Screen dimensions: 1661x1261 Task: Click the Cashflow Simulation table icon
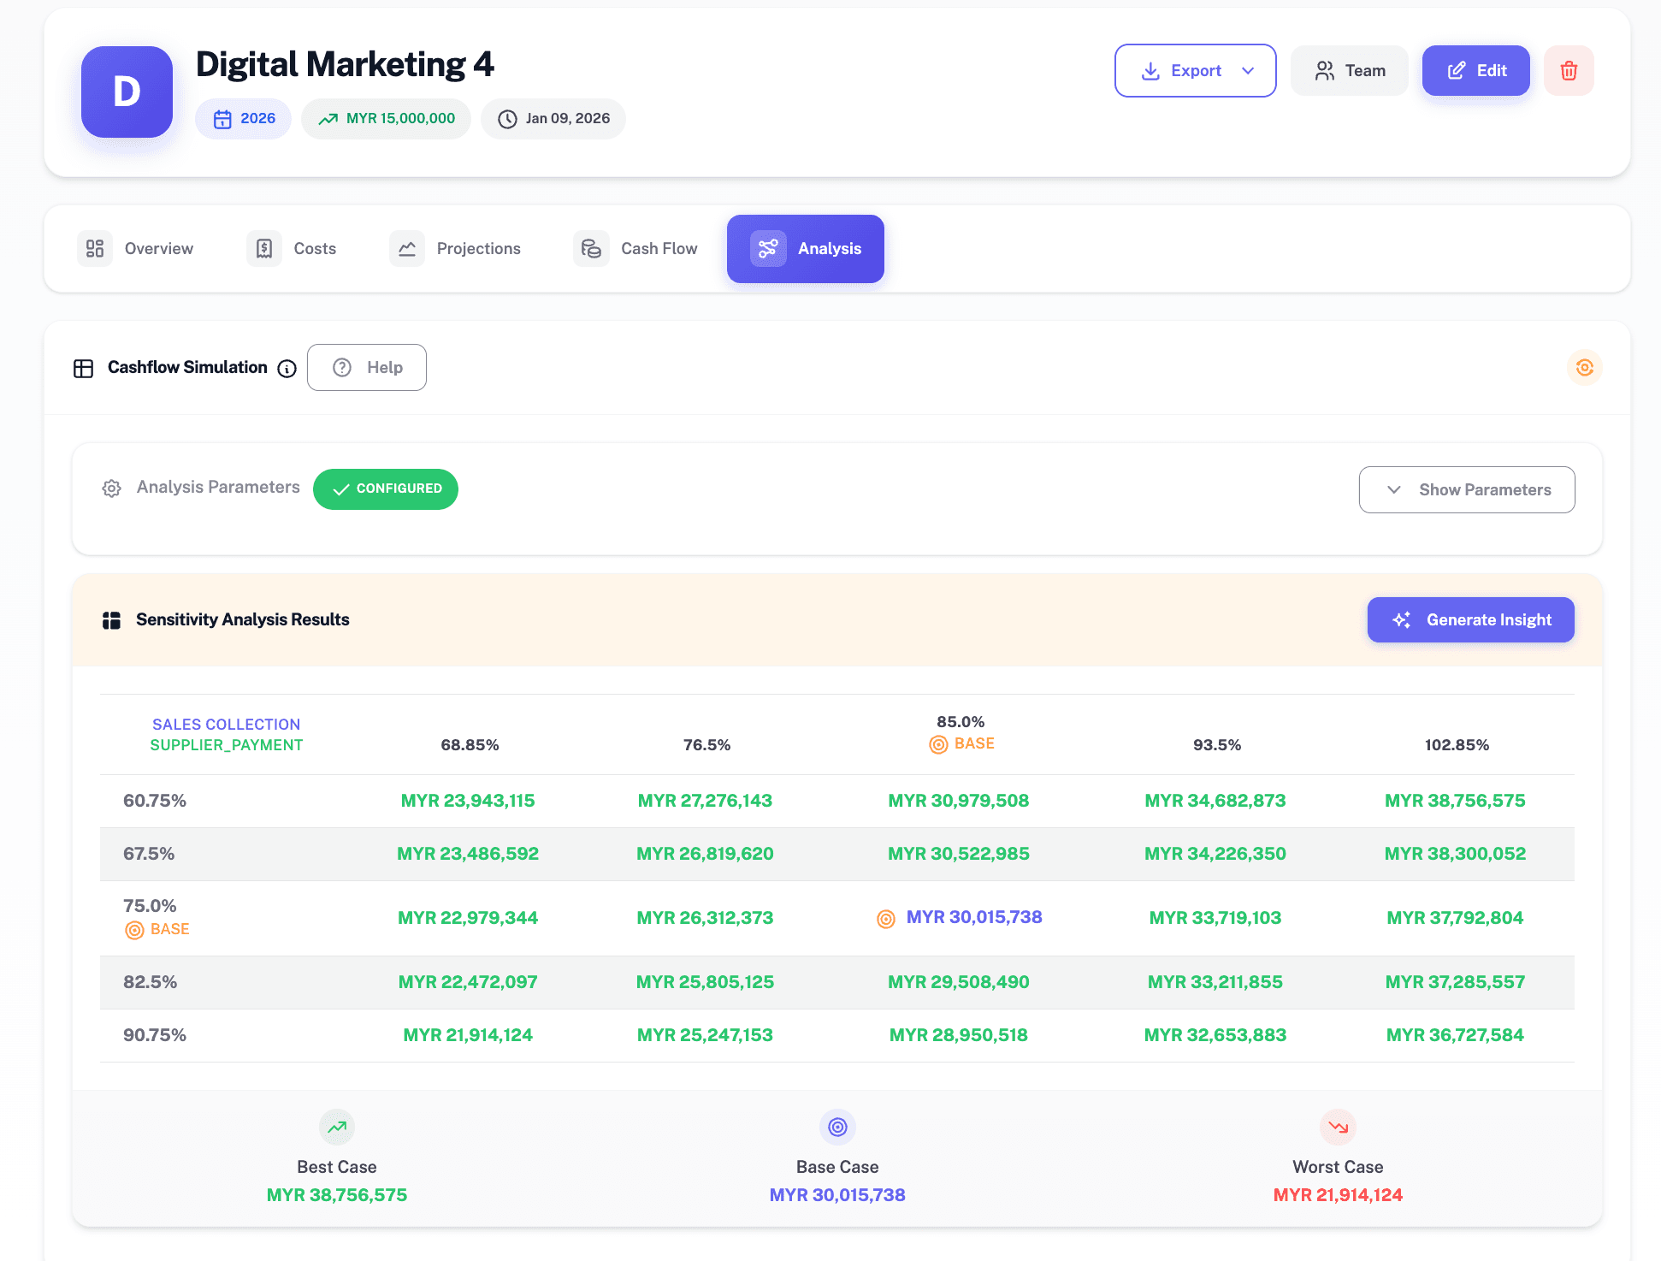point(84,369)
